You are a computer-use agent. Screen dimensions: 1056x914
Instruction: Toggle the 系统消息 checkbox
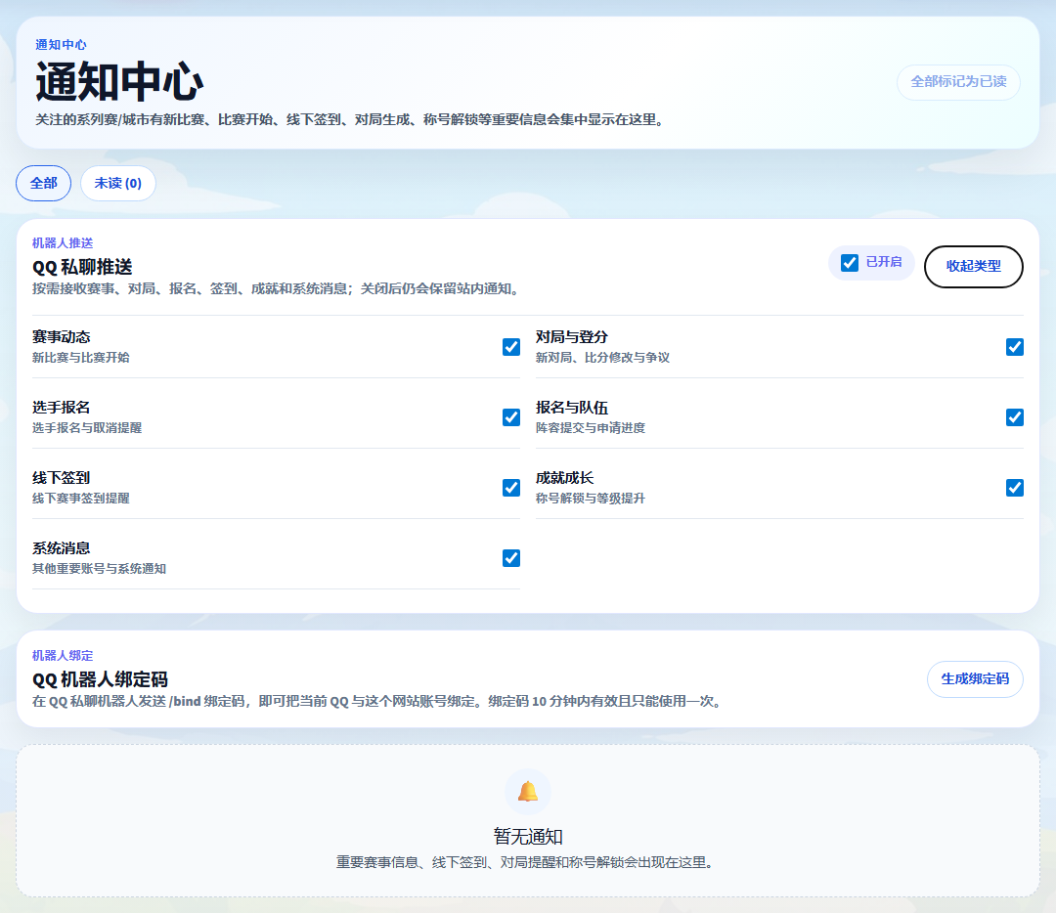coord(511,558)
